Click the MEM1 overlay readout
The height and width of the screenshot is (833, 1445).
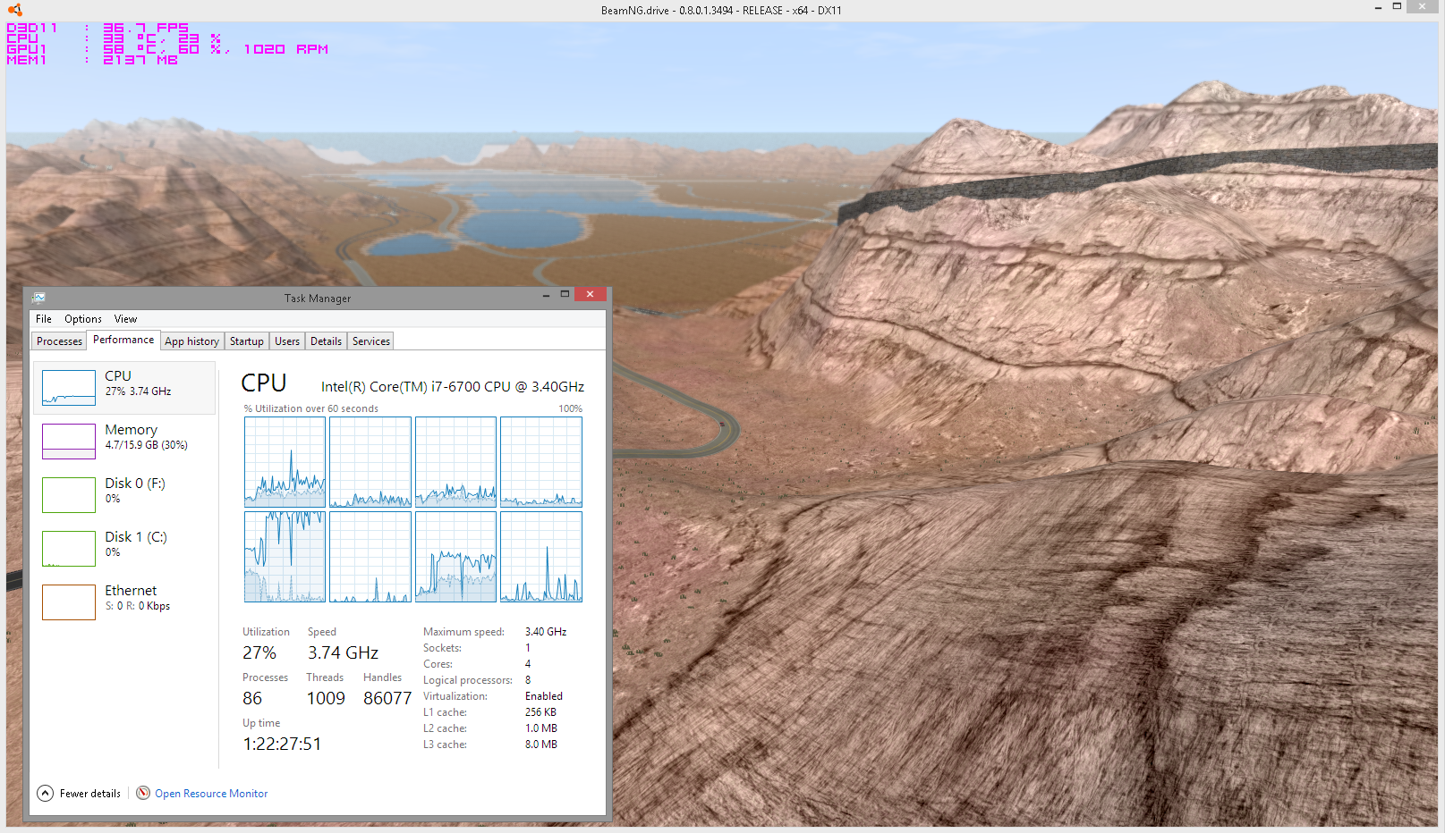tap(92, 60)
